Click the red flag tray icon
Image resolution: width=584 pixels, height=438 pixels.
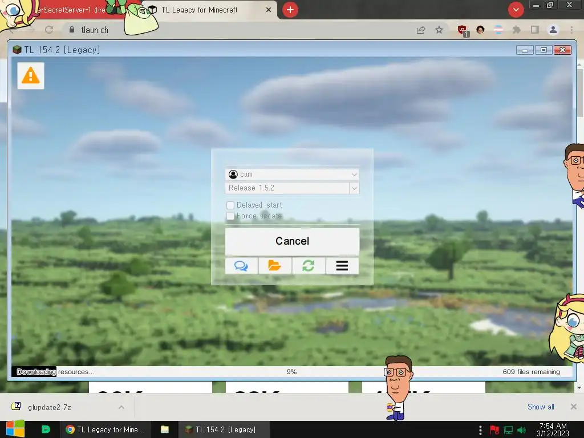[494, 430]
